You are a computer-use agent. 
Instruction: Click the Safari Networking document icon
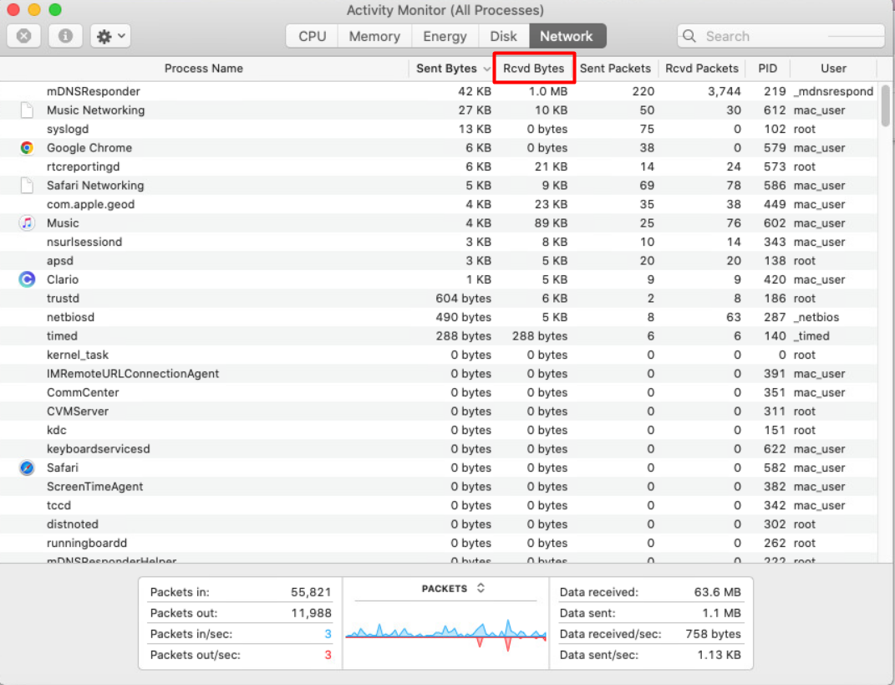26,185
